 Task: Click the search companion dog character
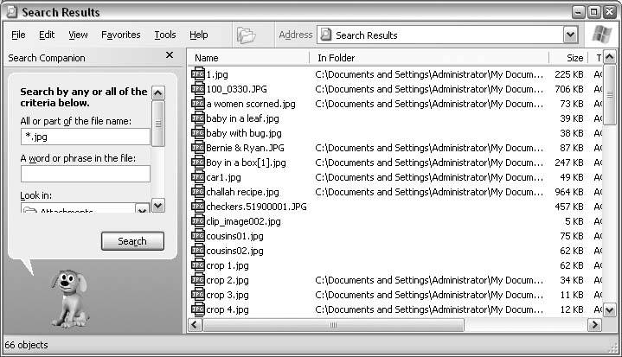(67, 296)
